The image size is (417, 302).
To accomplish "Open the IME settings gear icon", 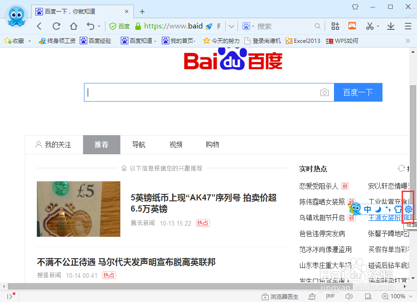I will coord(408,209).
